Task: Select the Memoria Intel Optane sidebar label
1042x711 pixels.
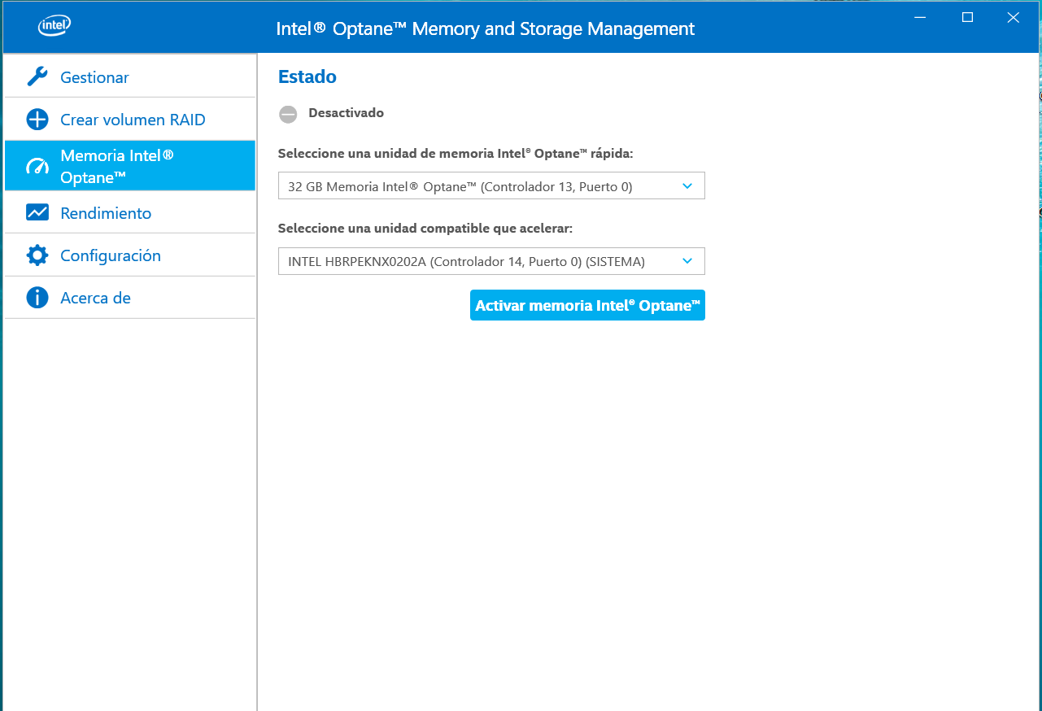Action: coord(116,166)
